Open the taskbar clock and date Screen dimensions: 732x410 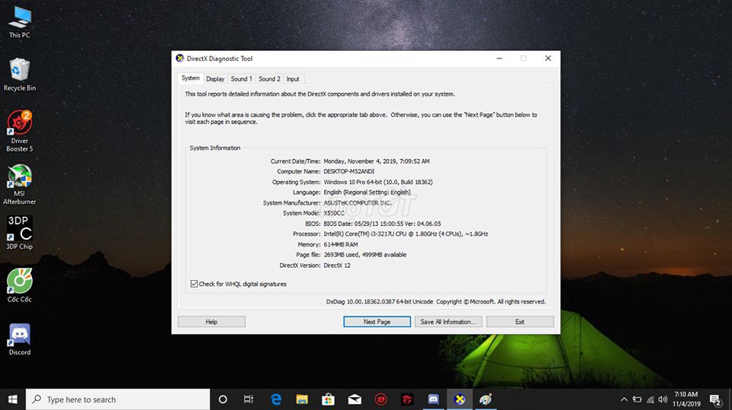[686, 399]
